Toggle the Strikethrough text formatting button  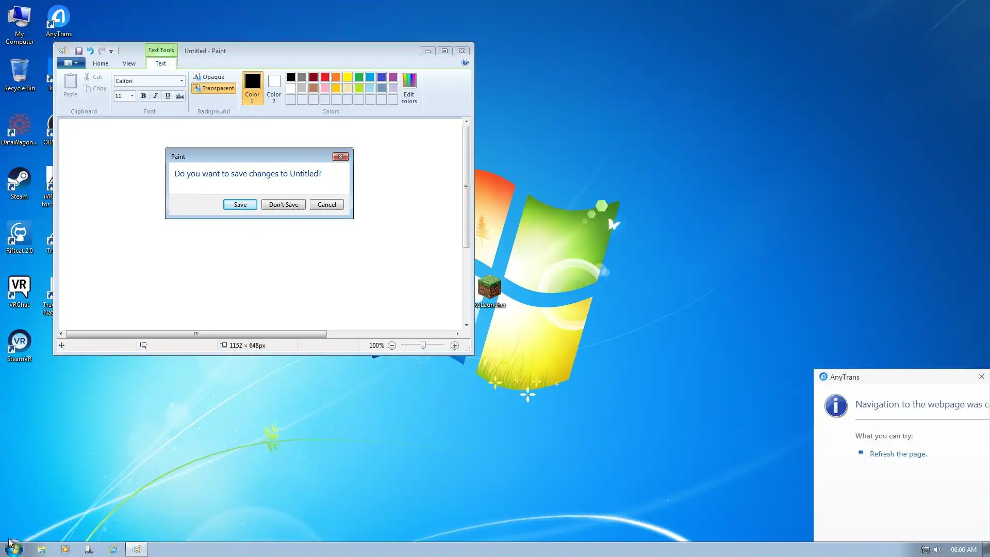point(179,96)
